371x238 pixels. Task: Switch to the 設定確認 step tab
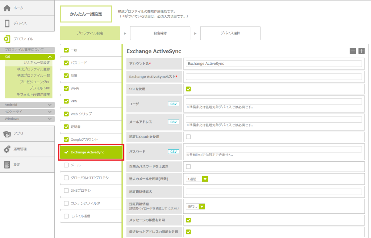160,33
